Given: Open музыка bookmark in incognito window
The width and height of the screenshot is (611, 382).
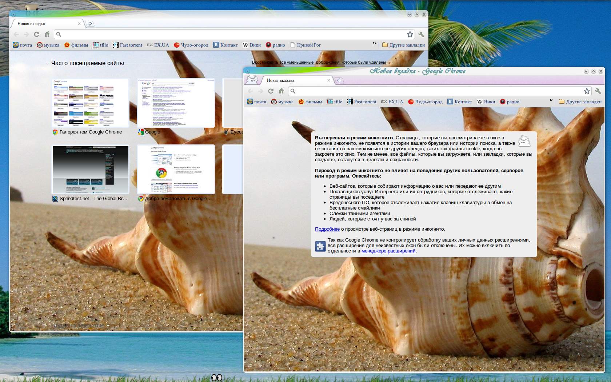Looking at the screenshot, I should 282,102.
